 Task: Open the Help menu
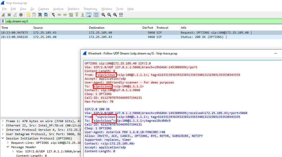(130, 9)
